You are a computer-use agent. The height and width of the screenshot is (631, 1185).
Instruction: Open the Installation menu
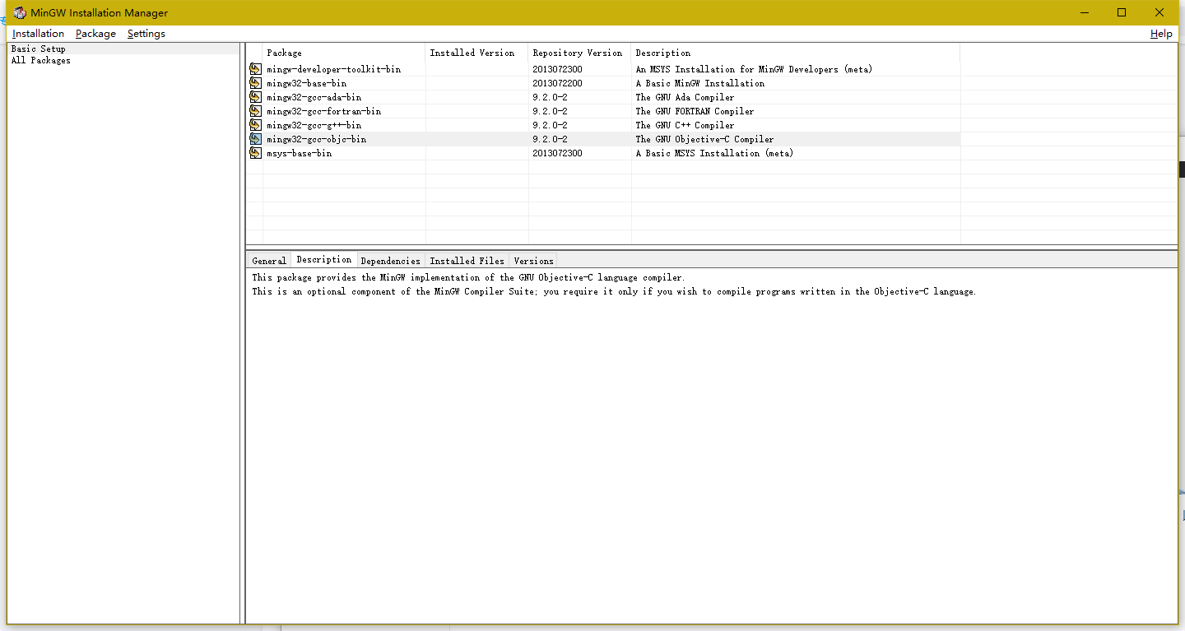pos(38,34)
